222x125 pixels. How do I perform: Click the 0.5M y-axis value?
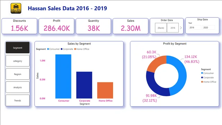pos(42,80)
